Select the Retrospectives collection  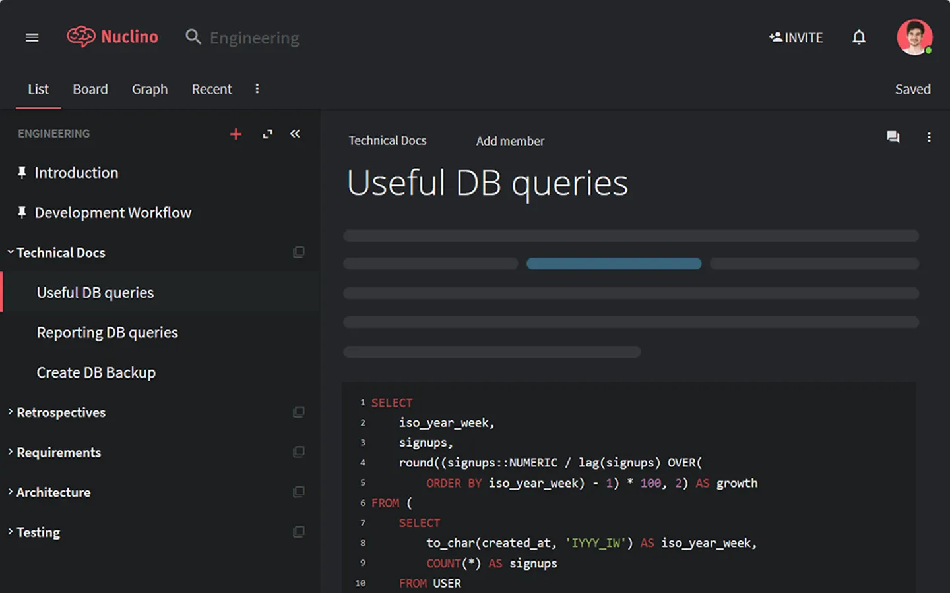[61, 412]
